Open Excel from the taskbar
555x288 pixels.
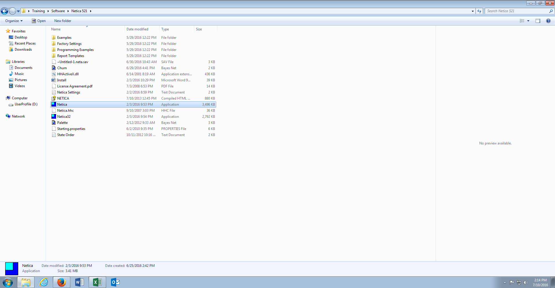[x=97, y=282]
